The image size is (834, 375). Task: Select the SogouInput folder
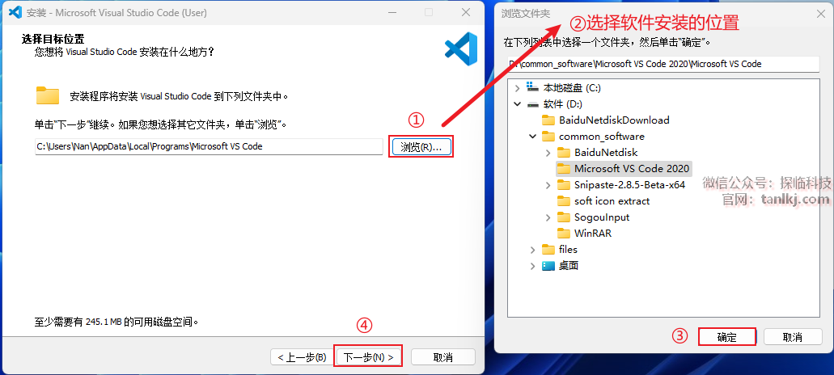point(602,217)
